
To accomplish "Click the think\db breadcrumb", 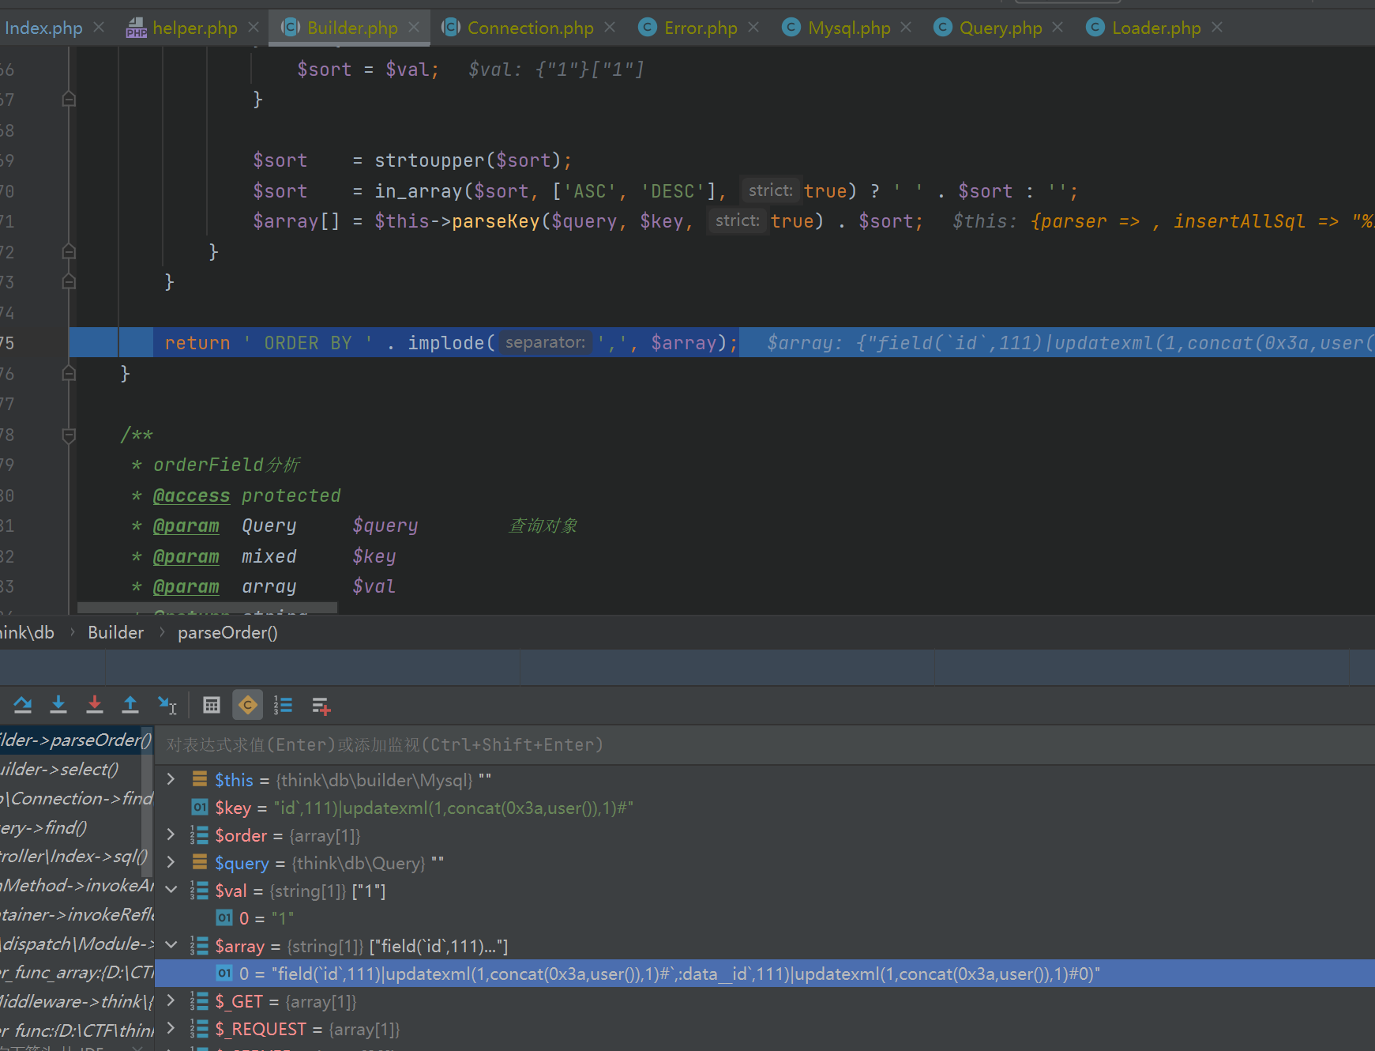I will (27, 632).
